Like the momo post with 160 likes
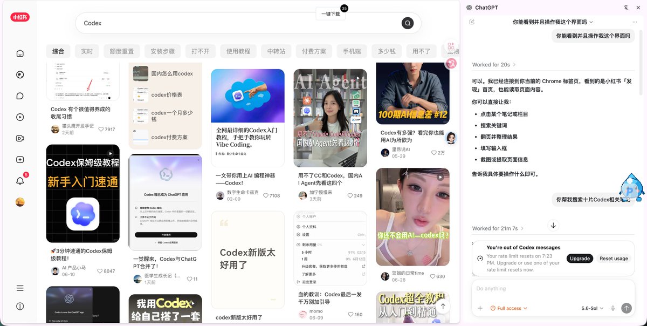The height and width of the screenshot is (326, 647). pyautogui.click(x=350, y=314)
